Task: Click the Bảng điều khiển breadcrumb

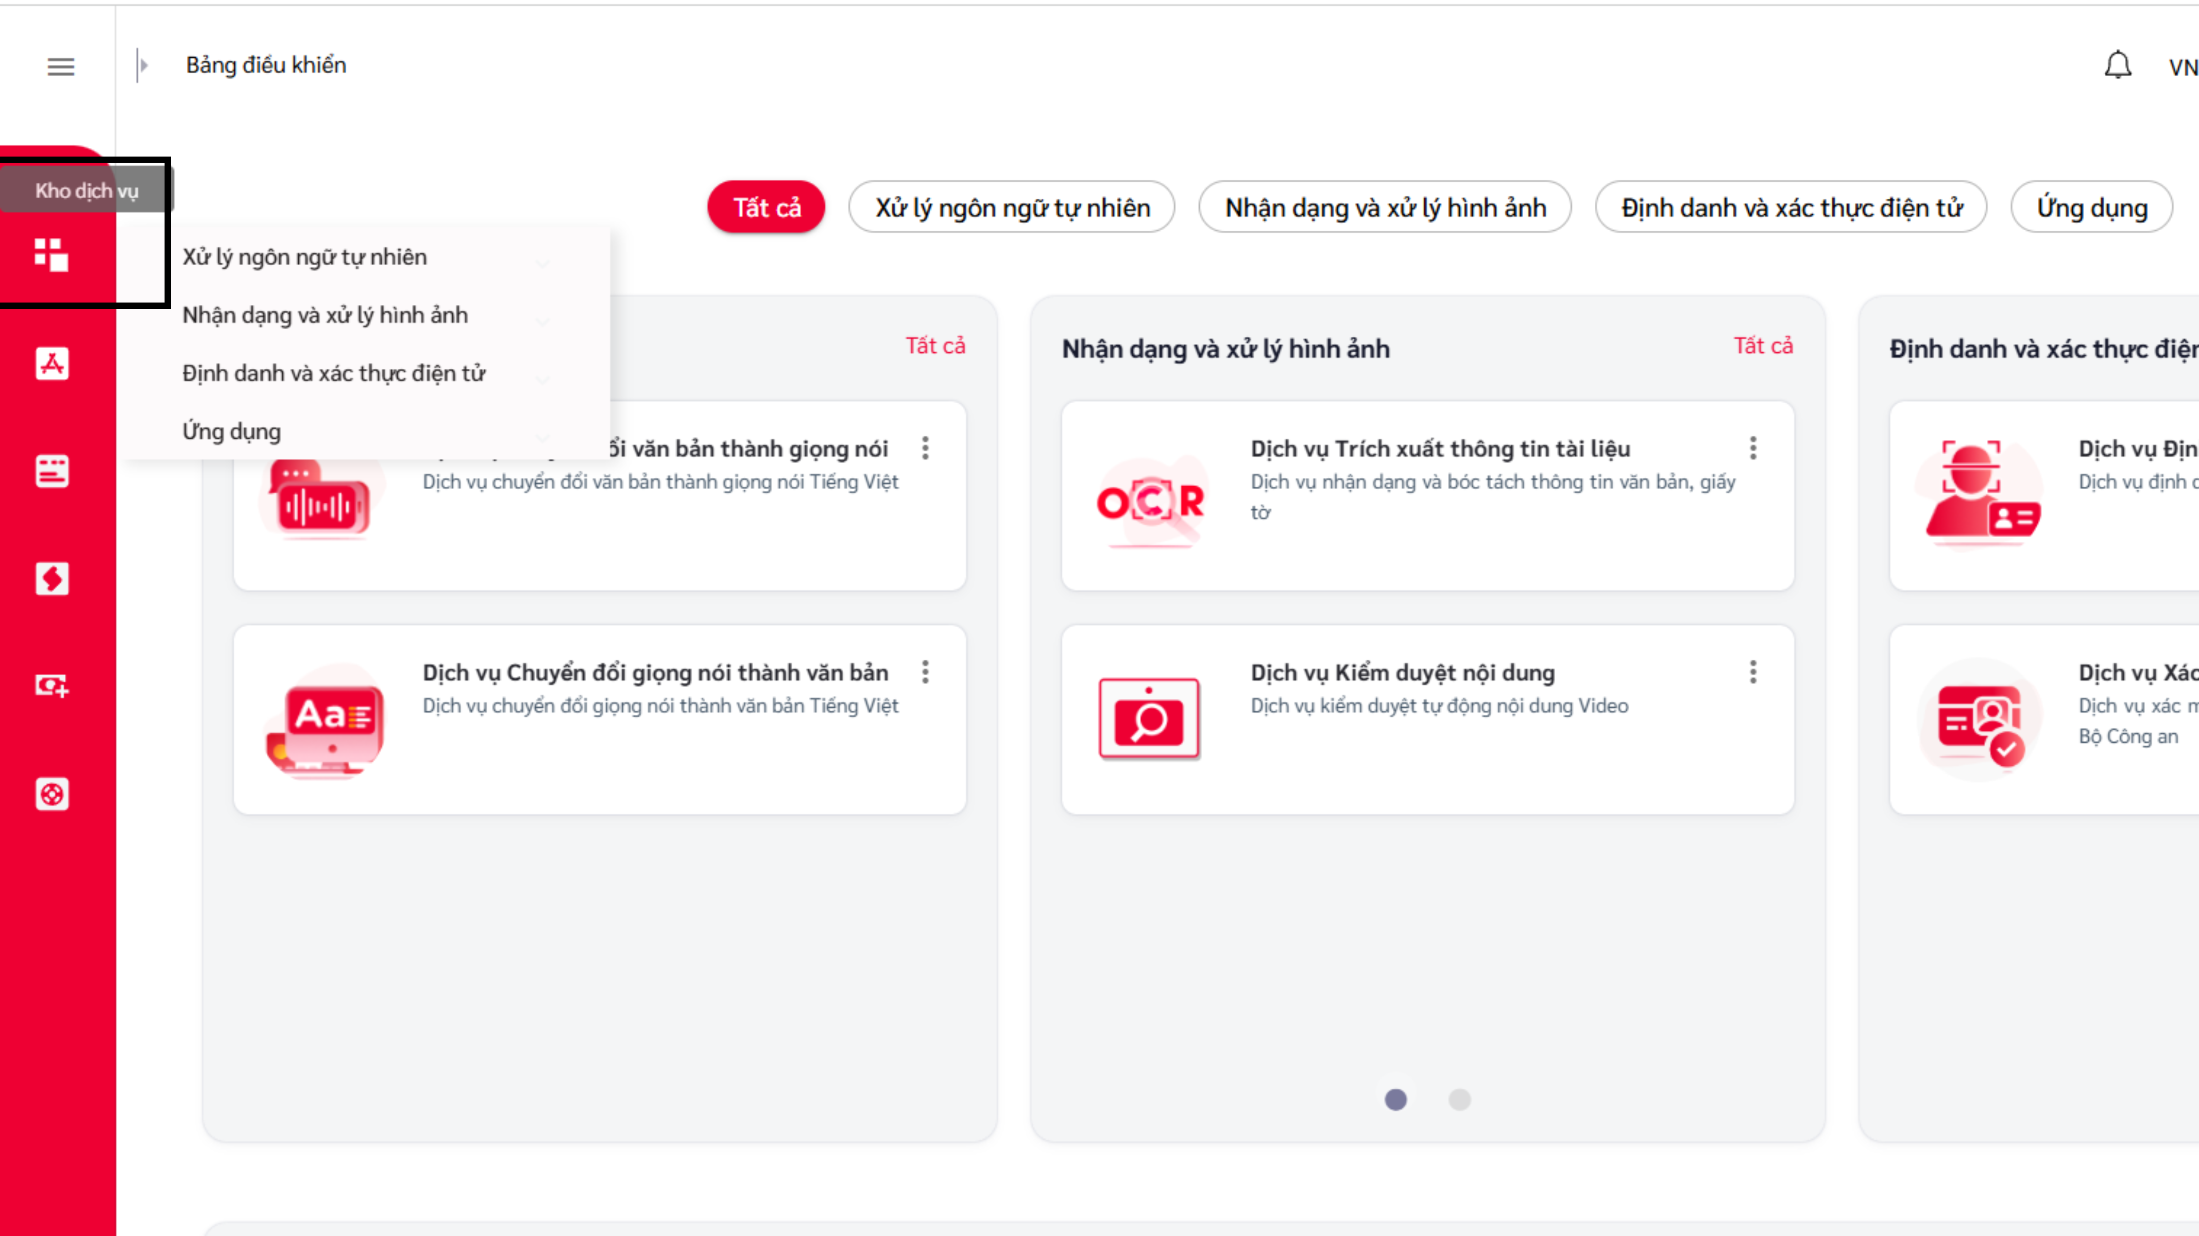Action: (x=266, y=65)
